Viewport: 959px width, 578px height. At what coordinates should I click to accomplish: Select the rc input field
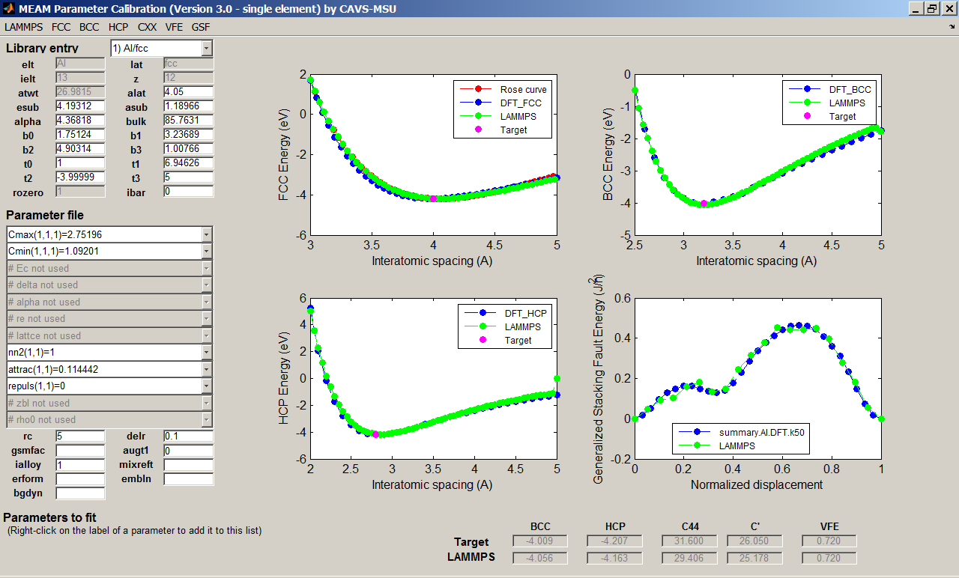click(80, 436)
